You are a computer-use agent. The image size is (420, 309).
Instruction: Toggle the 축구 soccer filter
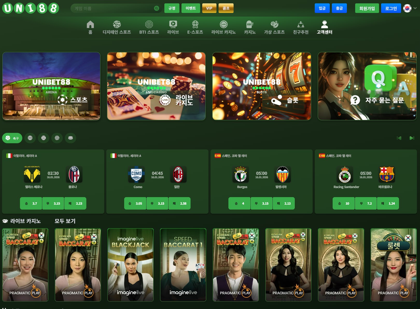point(12,138)
